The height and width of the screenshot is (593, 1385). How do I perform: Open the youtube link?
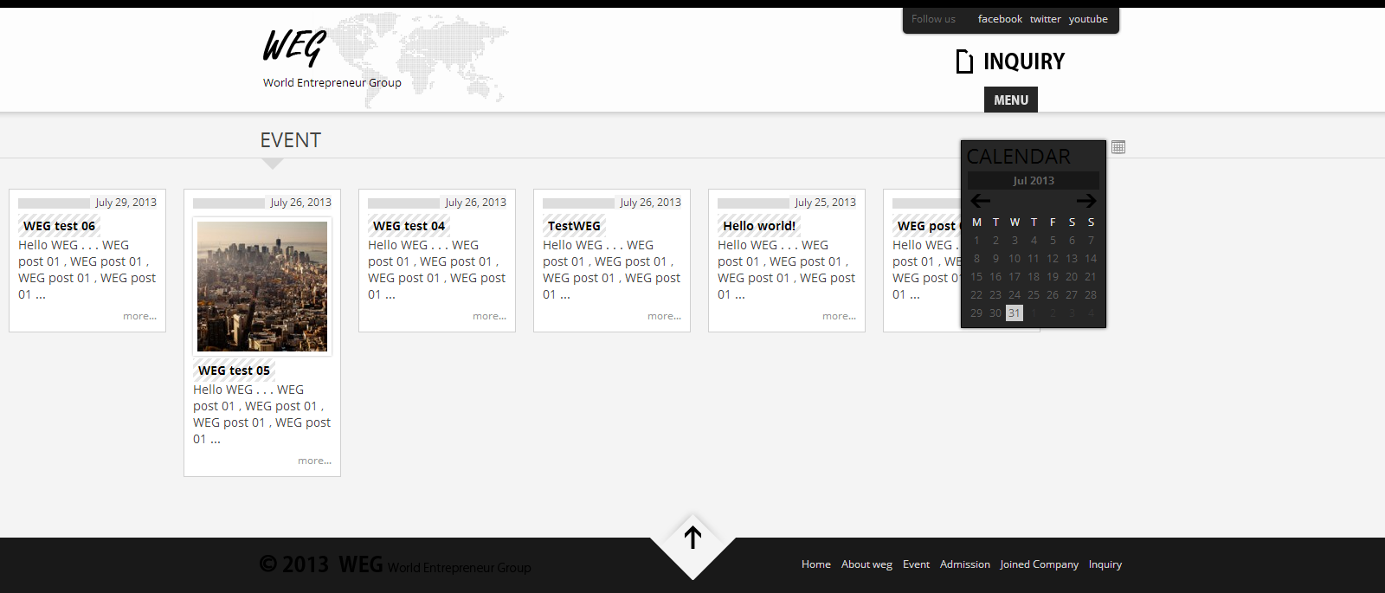pos(1088,19)
